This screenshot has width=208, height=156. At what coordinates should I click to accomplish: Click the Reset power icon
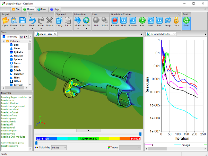(186, 20)
